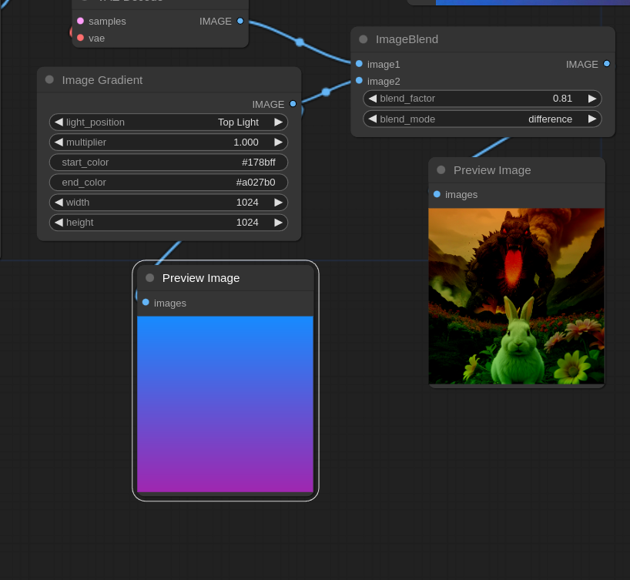The height and width of the screenshot is (580, 630).
Task: Increase blend_factor with the right arrow
Action: click(x=592, y=99)
